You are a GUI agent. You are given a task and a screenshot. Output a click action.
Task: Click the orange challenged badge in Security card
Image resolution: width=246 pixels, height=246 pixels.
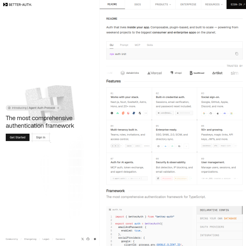coord(181,178)
